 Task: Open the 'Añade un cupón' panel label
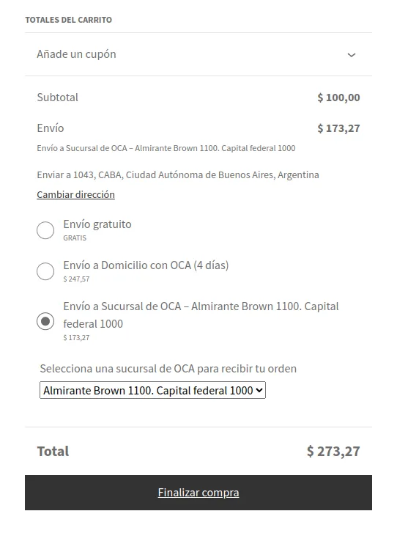coord(76,54)
